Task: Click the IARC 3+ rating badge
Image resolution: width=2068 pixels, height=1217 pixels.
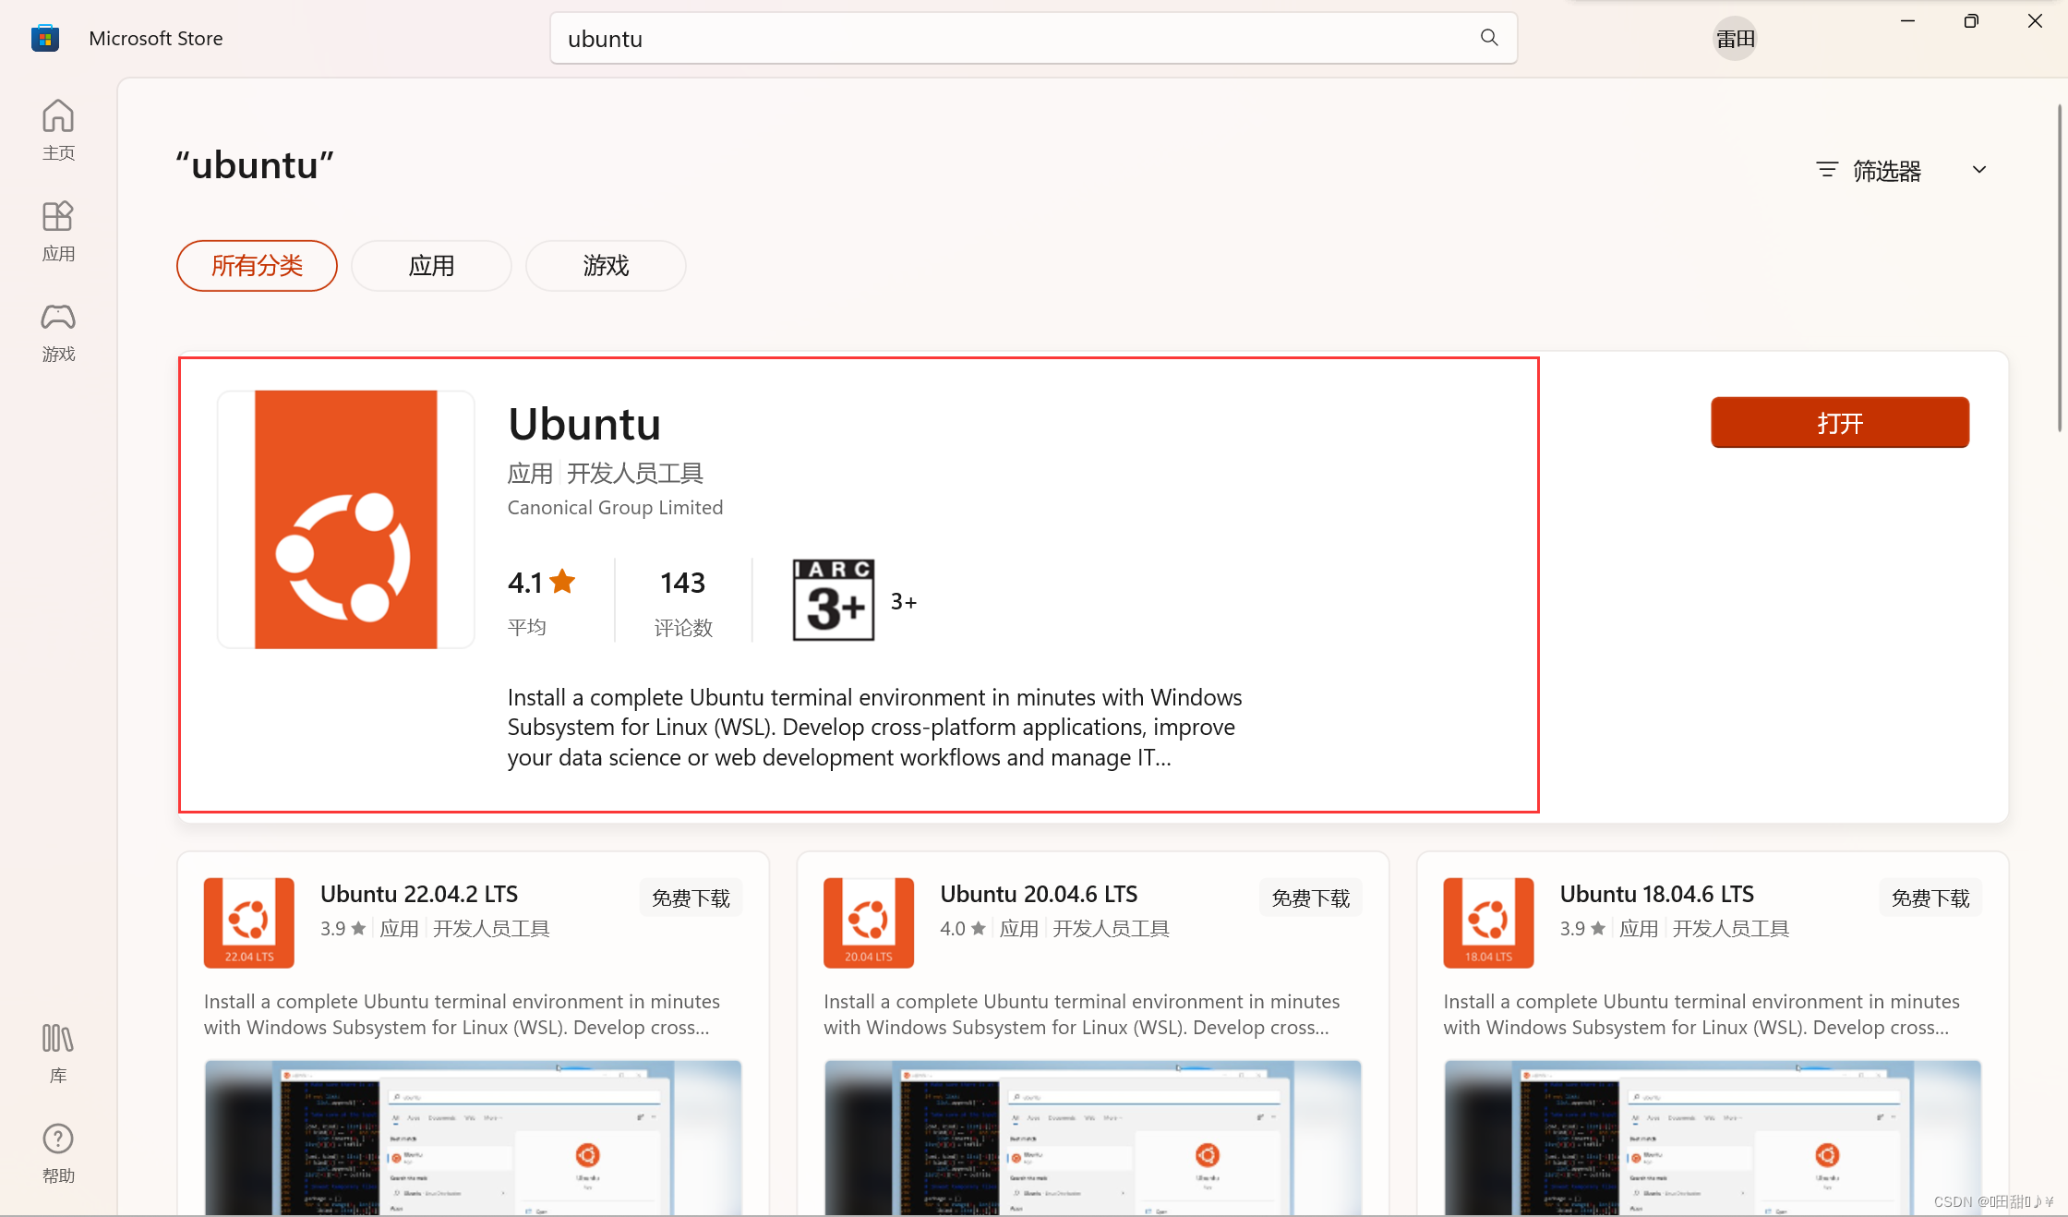Action: pyautogui.click(x=834, y=599)
